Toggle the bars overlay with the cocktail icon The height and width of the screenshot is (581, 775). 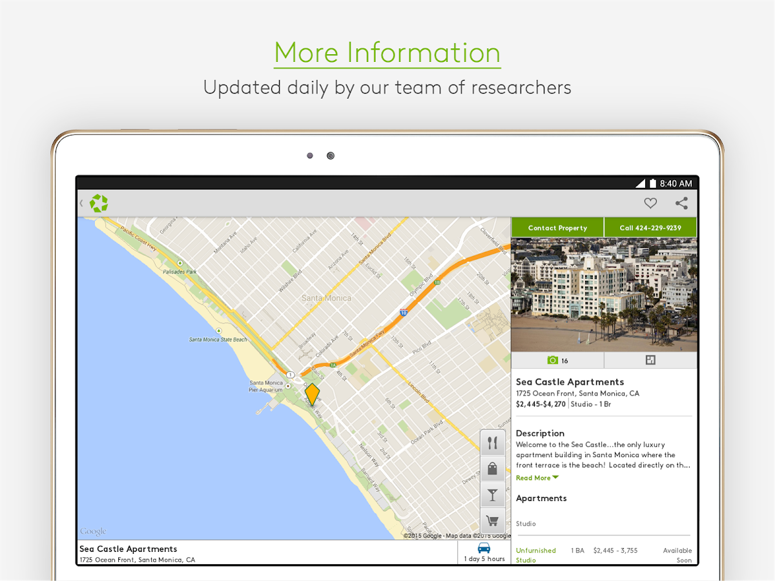[x=492, y=494]
